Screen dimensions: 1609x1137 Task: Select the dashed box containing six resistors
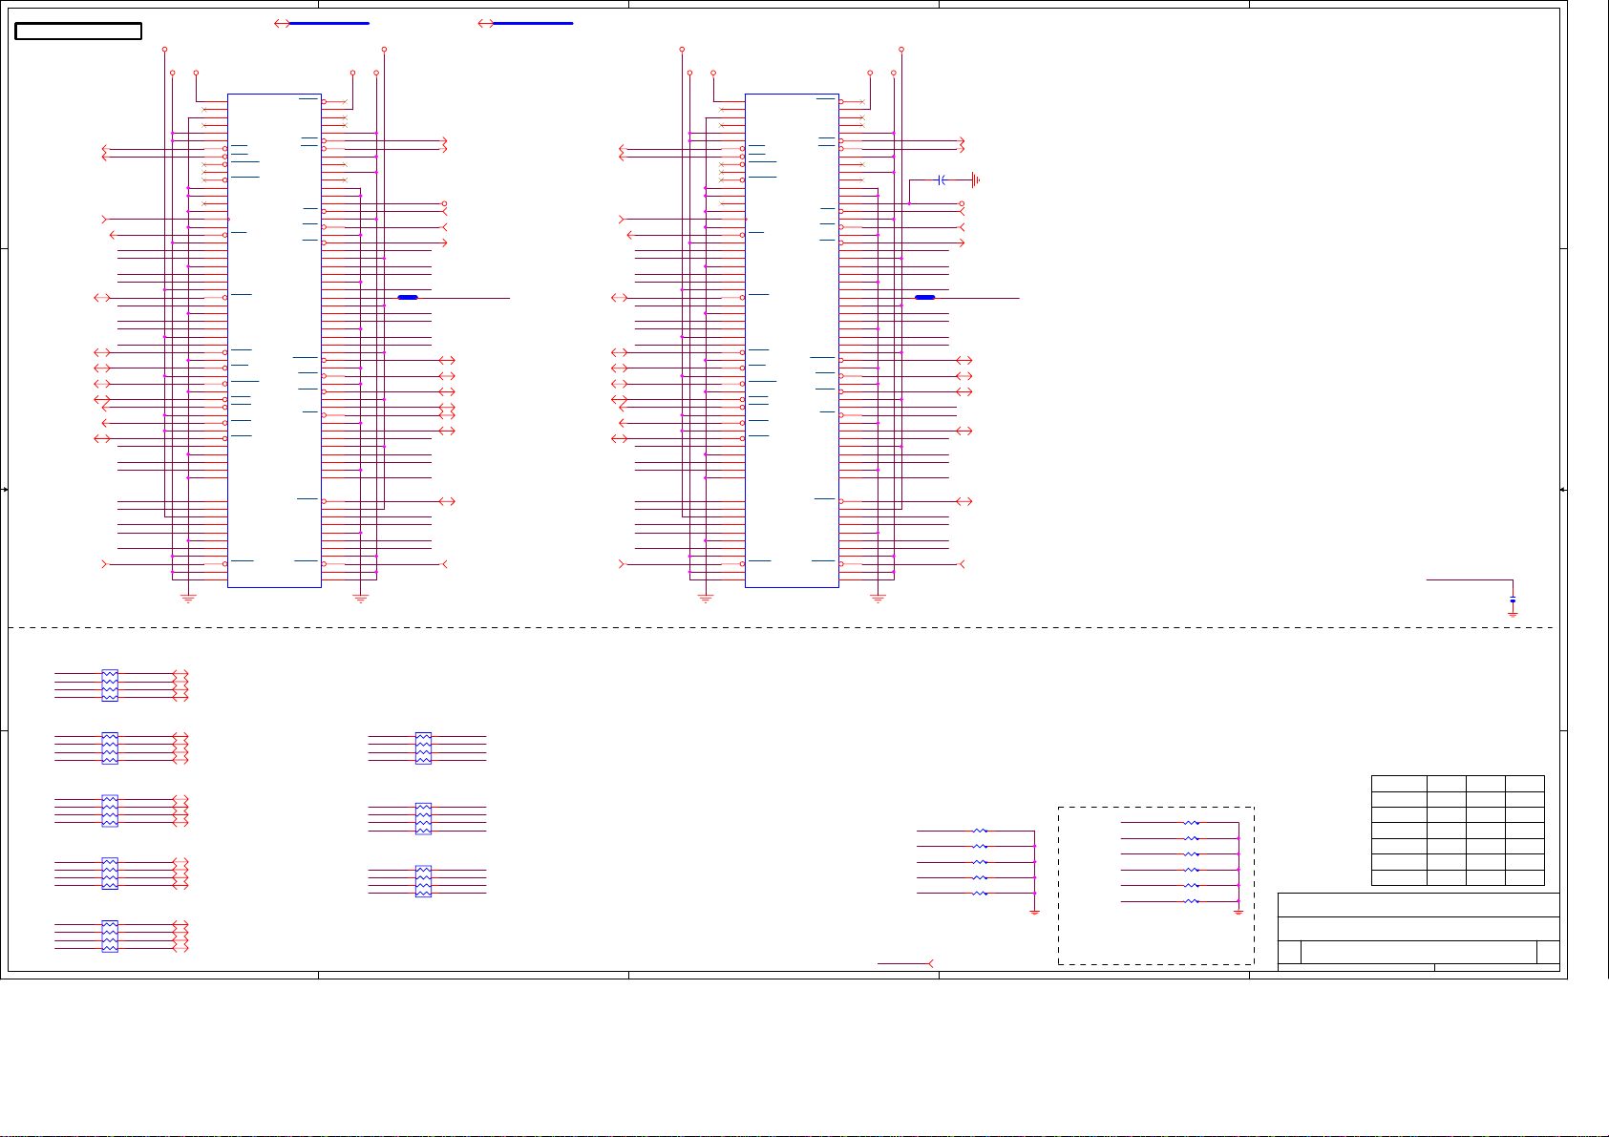(1155, 886)
